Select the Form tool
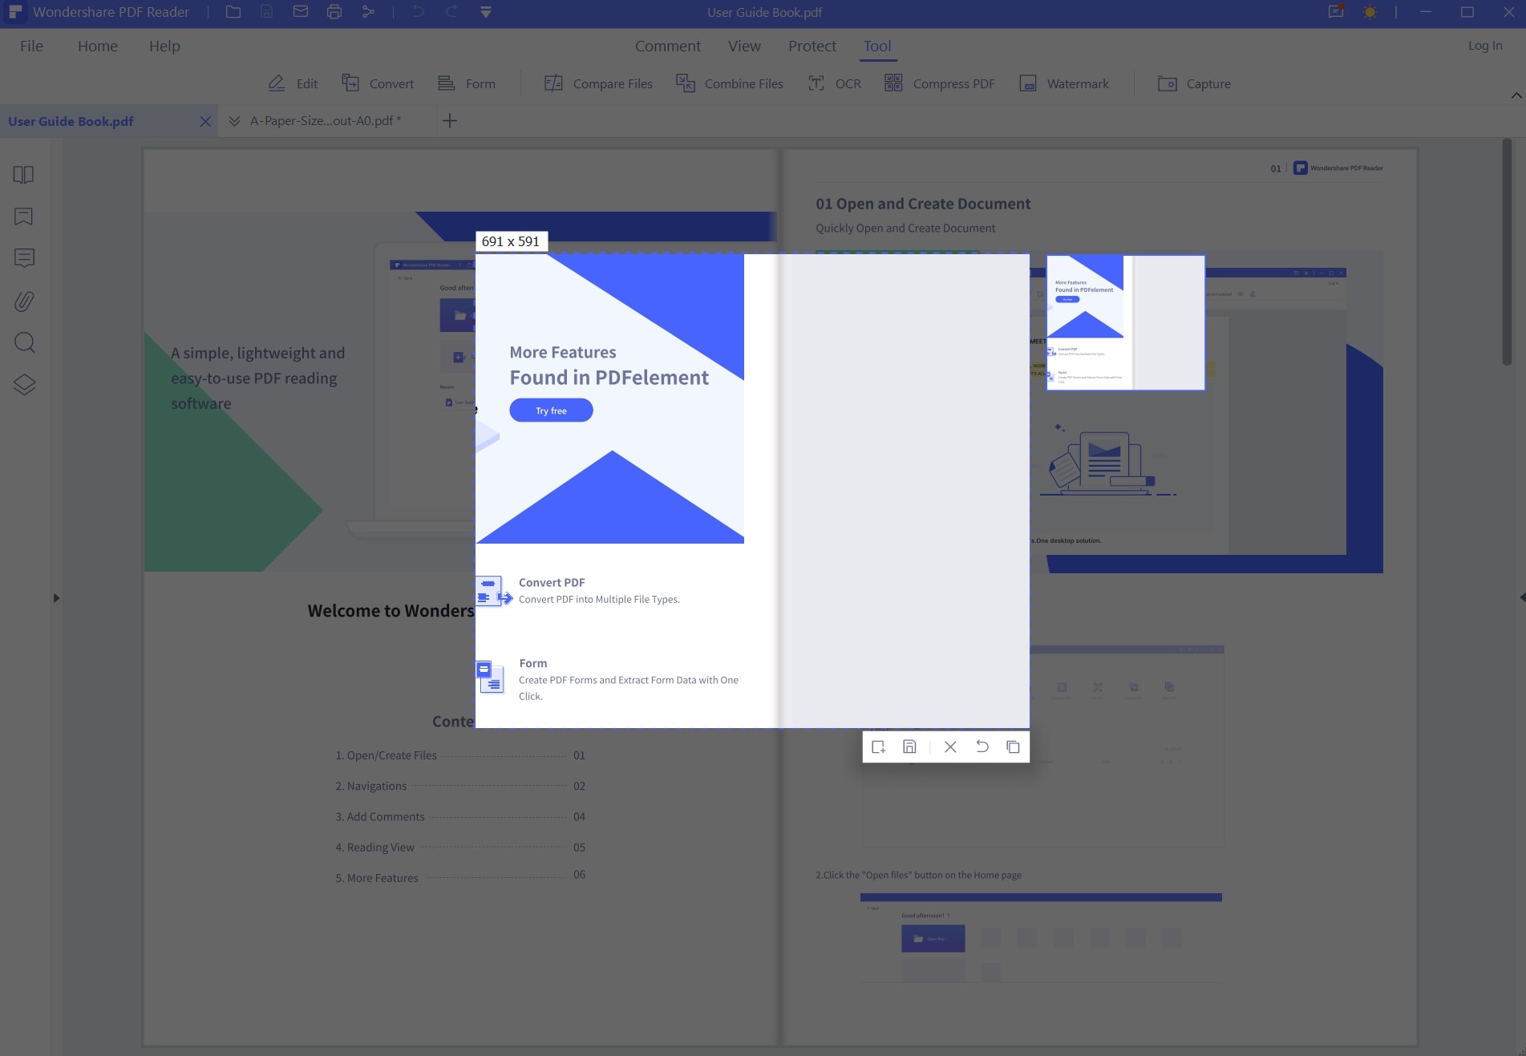Viewport: 1526px width, 1056px height. [467, 83]
